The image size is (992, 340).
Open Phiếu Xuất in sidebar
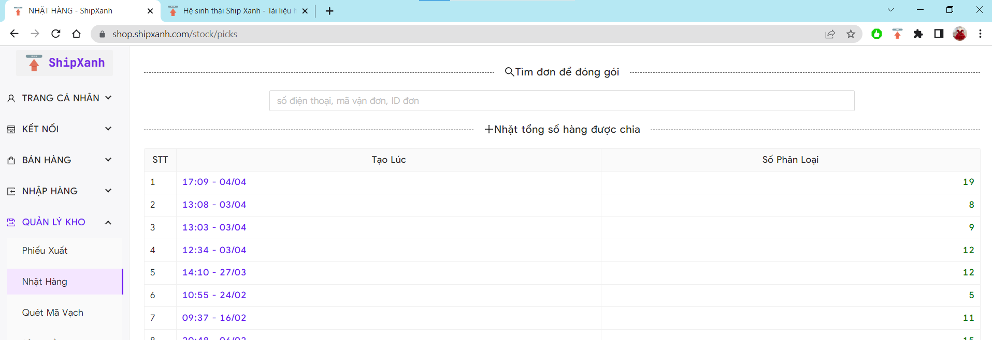coord(45,251)
